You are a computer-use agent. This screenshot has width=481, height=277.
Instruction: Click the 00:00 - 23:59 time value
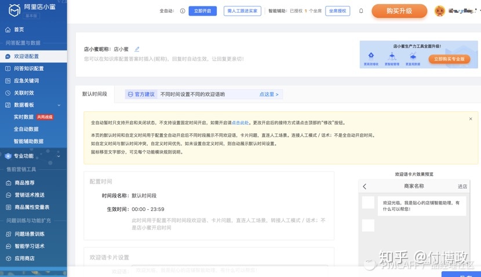click(148, 209)
